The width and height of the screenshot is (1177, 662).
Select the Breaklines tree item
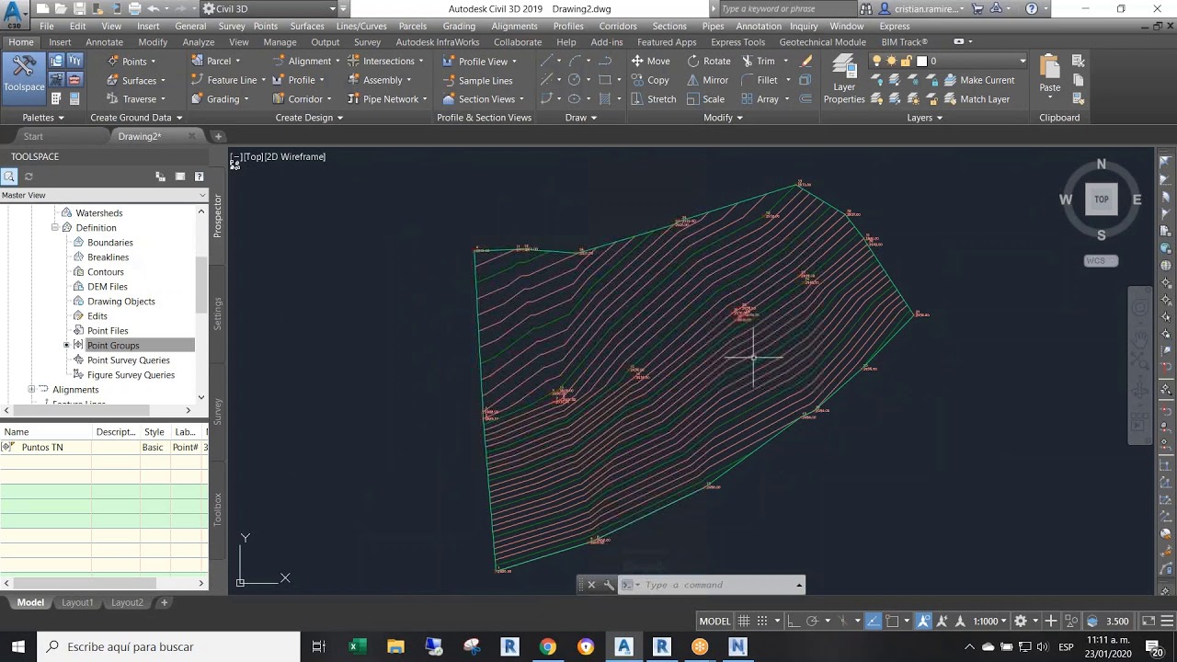click(108, 257)
